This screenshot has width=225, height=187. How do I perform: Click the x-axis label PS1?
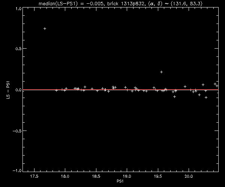point(120,181)
